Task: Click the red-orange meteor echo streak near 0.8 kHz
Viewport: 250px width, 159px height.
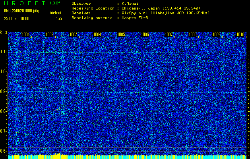Action: point(57,110)
